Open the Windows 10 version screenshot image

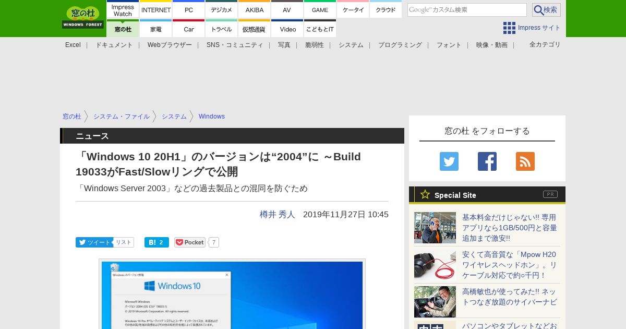(x=232, y=294)
